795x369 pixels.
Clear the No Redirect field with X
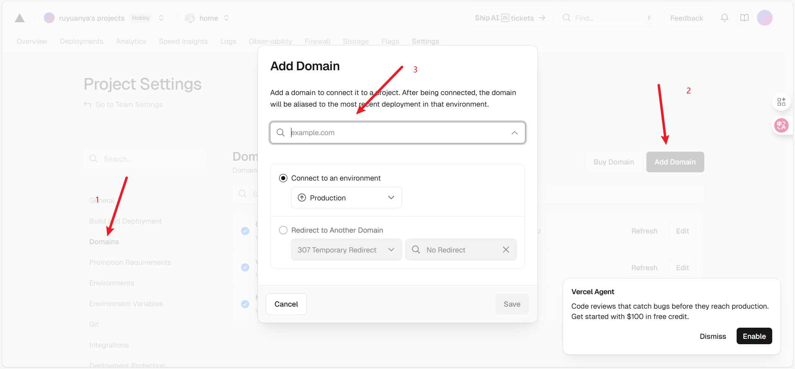(506, 250)
